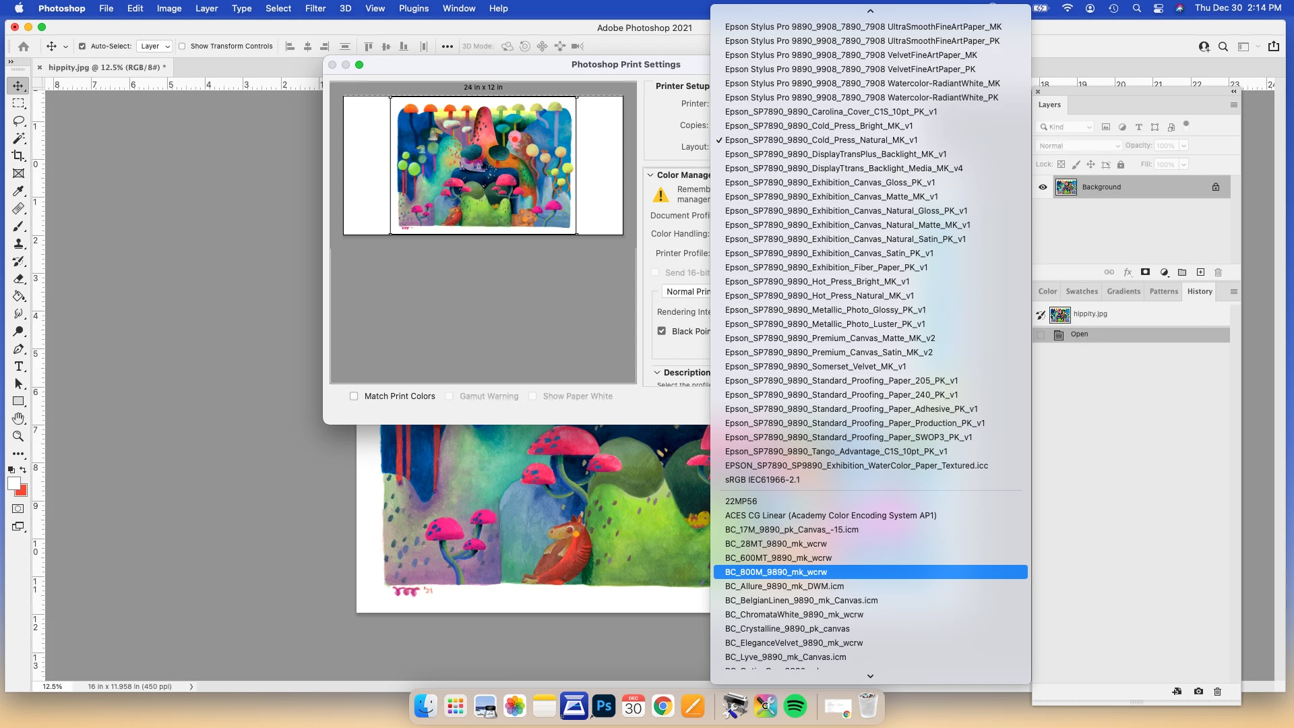
Task: Click the foreground color swatch
Action: click(13, 483)
